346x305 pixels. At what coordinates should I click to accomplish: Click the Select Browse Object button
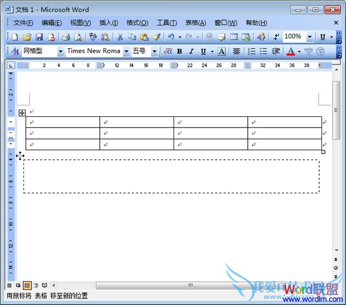tap(336, 268)
